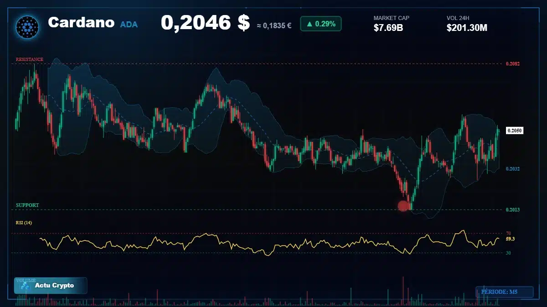Click the 0.2032 blue price label
This screenshot has width=547, height=307.
(513, 169)
